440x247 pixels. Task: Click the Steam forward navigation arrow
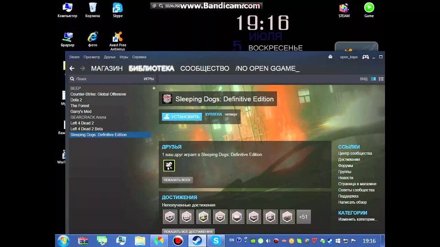click(x=82, y=68)
